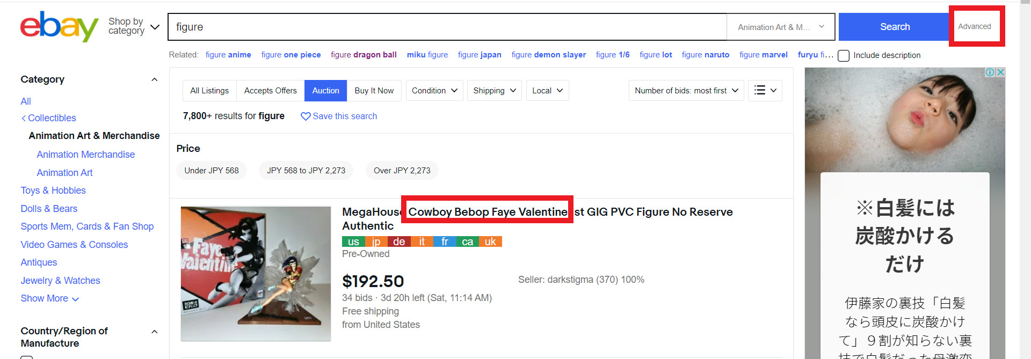1031x359 pixels.
Task: Check the Country/Region of Manufacture filter checkbox
Action: (x=27, y=357)
